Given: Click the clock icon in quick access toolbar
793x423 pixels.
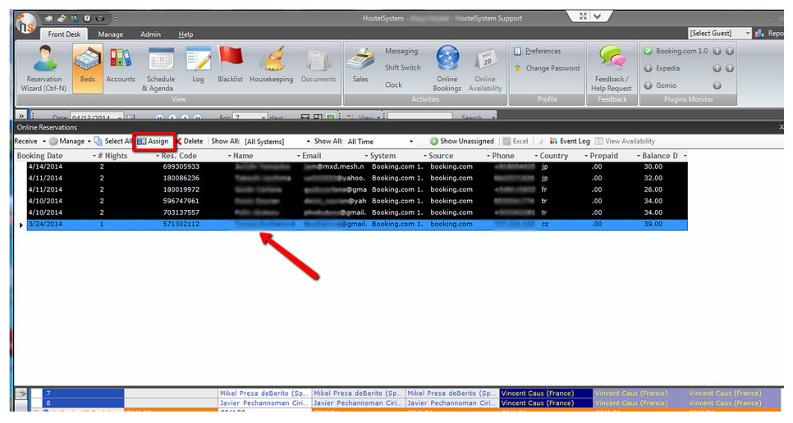Looking at the screenshot, I should click(87, 19).
